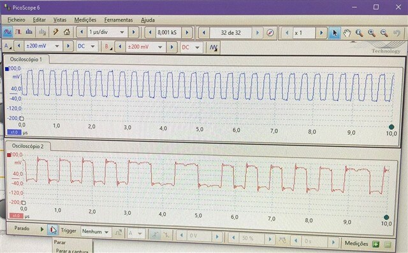
Task: Increase channel B input range arrow
Action: [x=171, y=47]
